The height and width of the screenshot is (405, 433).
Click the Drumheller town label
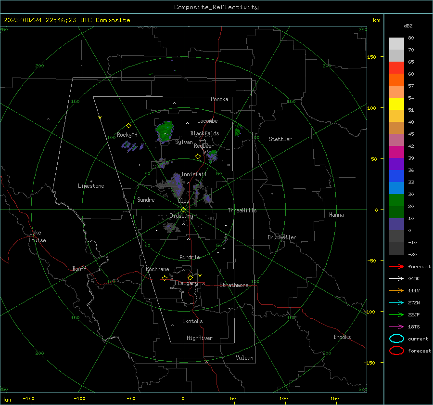click(282, 237)
